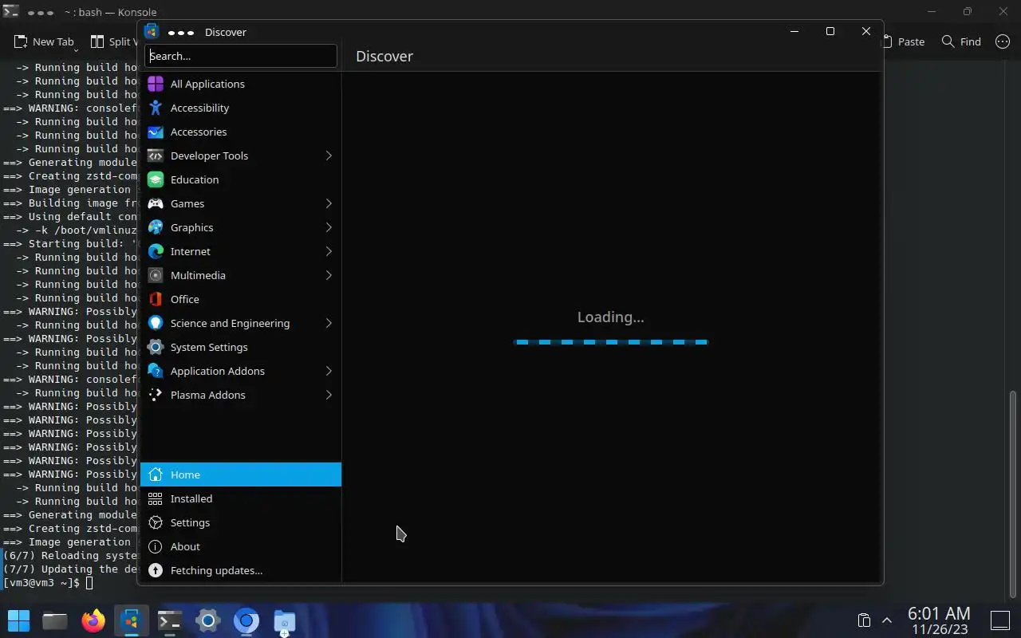Switch to Konsole via taskbar icon
1021x638 pixels.
click(x=169, y=620)
